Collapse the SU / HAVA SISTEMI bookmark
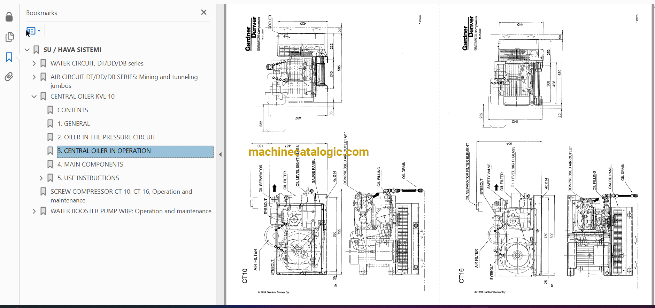 pos(27,50)
